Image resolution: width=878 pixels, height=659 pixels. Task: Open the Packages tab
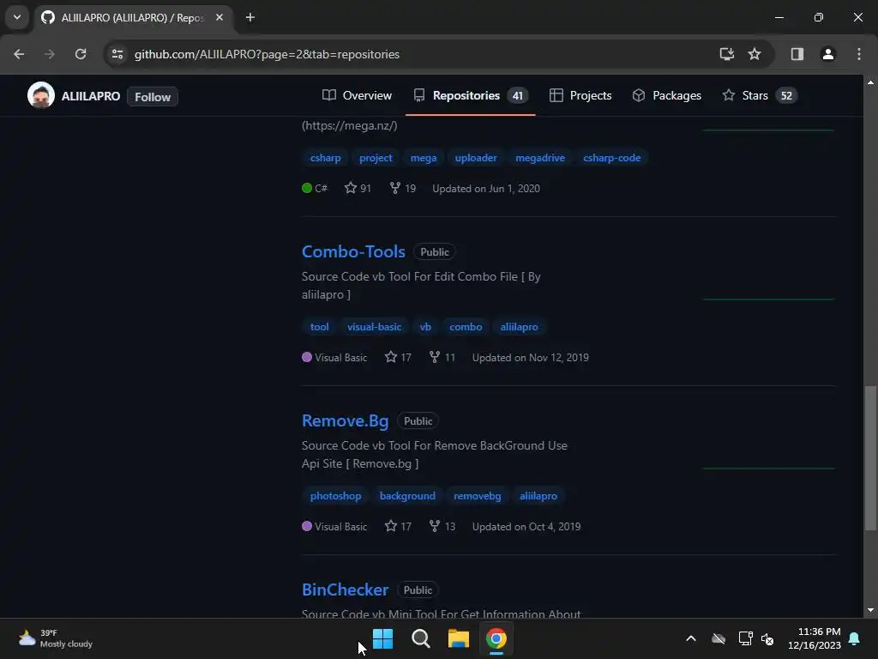click(x=666, y=96)
